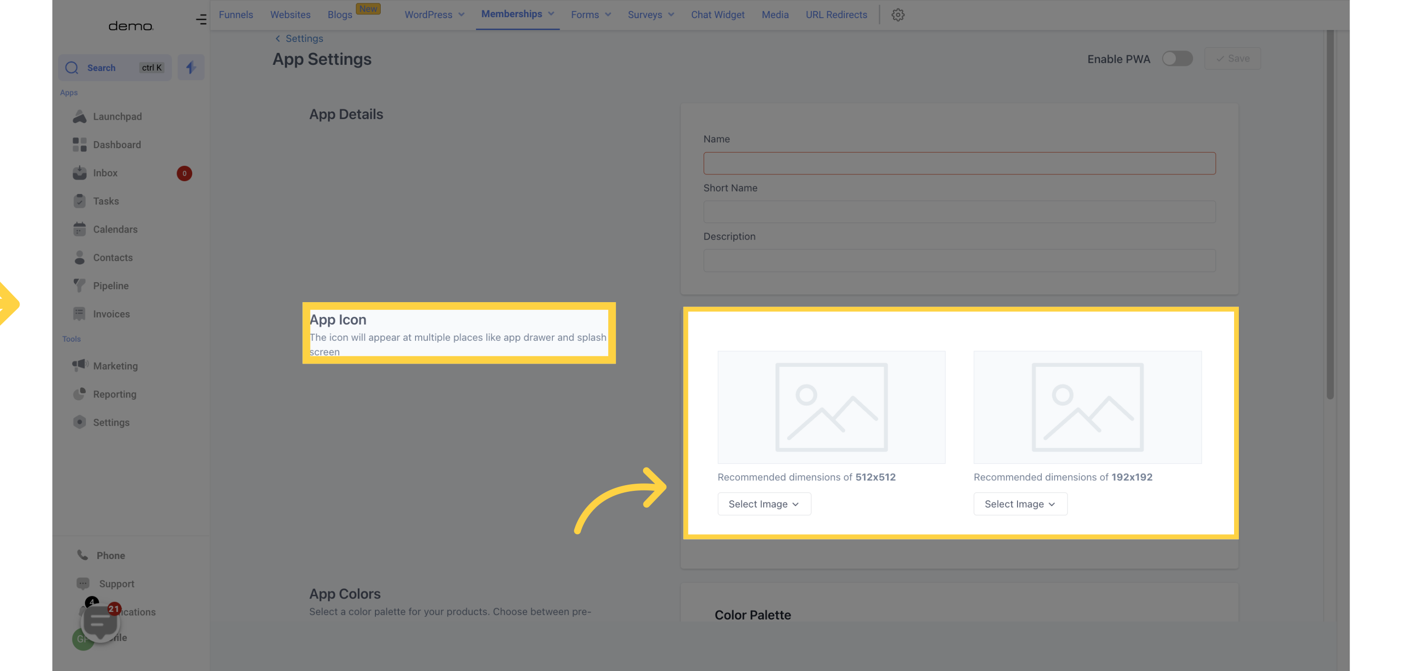Click the green profile avatar

(83, 639)
